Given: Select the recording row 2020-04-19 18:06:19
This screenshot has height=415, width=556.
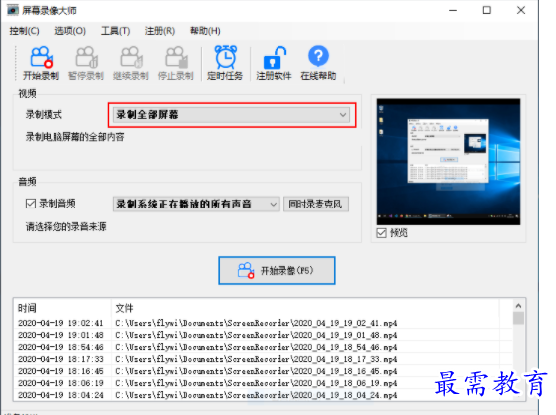Looking at the screenshot, I should (x=264, y=383).
